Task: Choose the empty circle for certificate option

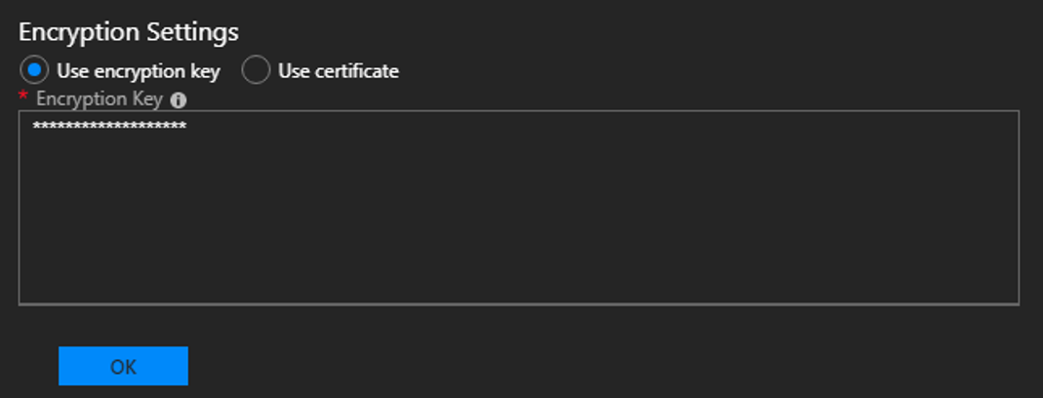Action: point(256,70)
